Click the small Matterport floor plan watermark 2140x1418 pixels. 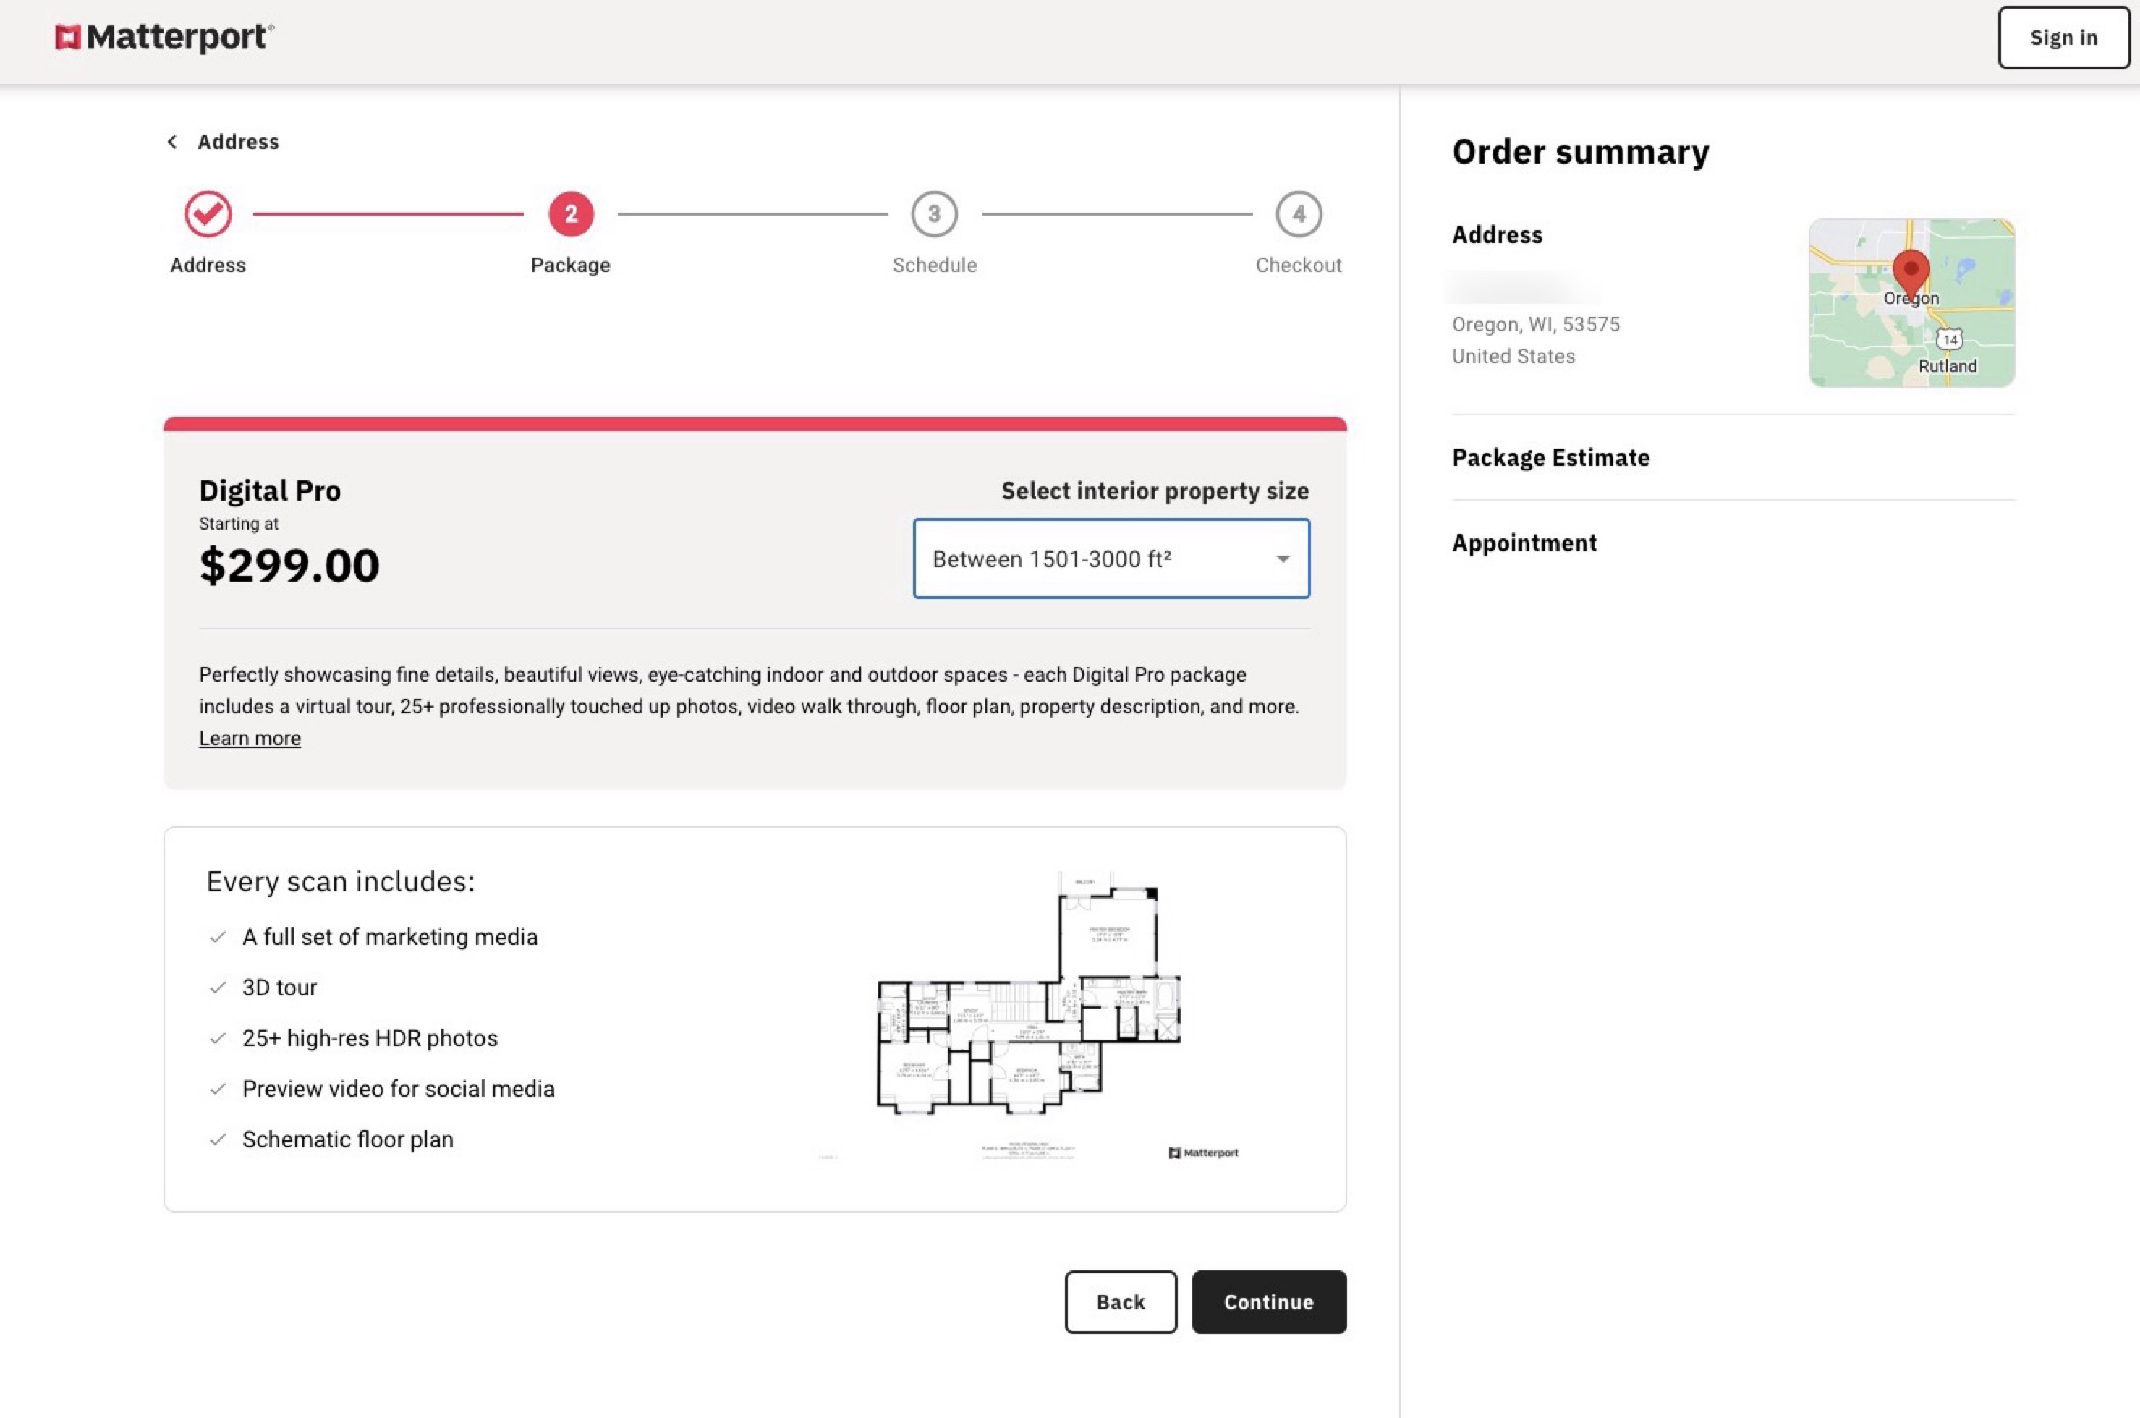pos(1203,1153)
